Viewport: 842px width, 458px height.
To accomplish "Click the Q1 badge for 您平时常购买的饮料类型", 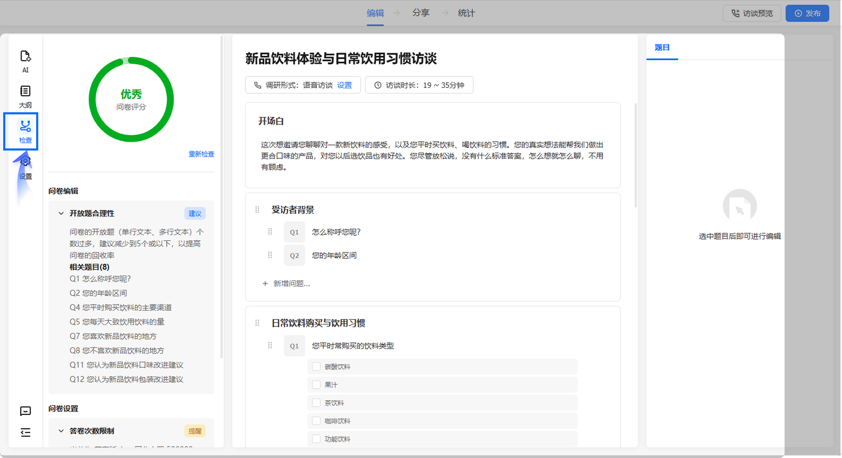I will coord(294,345).
